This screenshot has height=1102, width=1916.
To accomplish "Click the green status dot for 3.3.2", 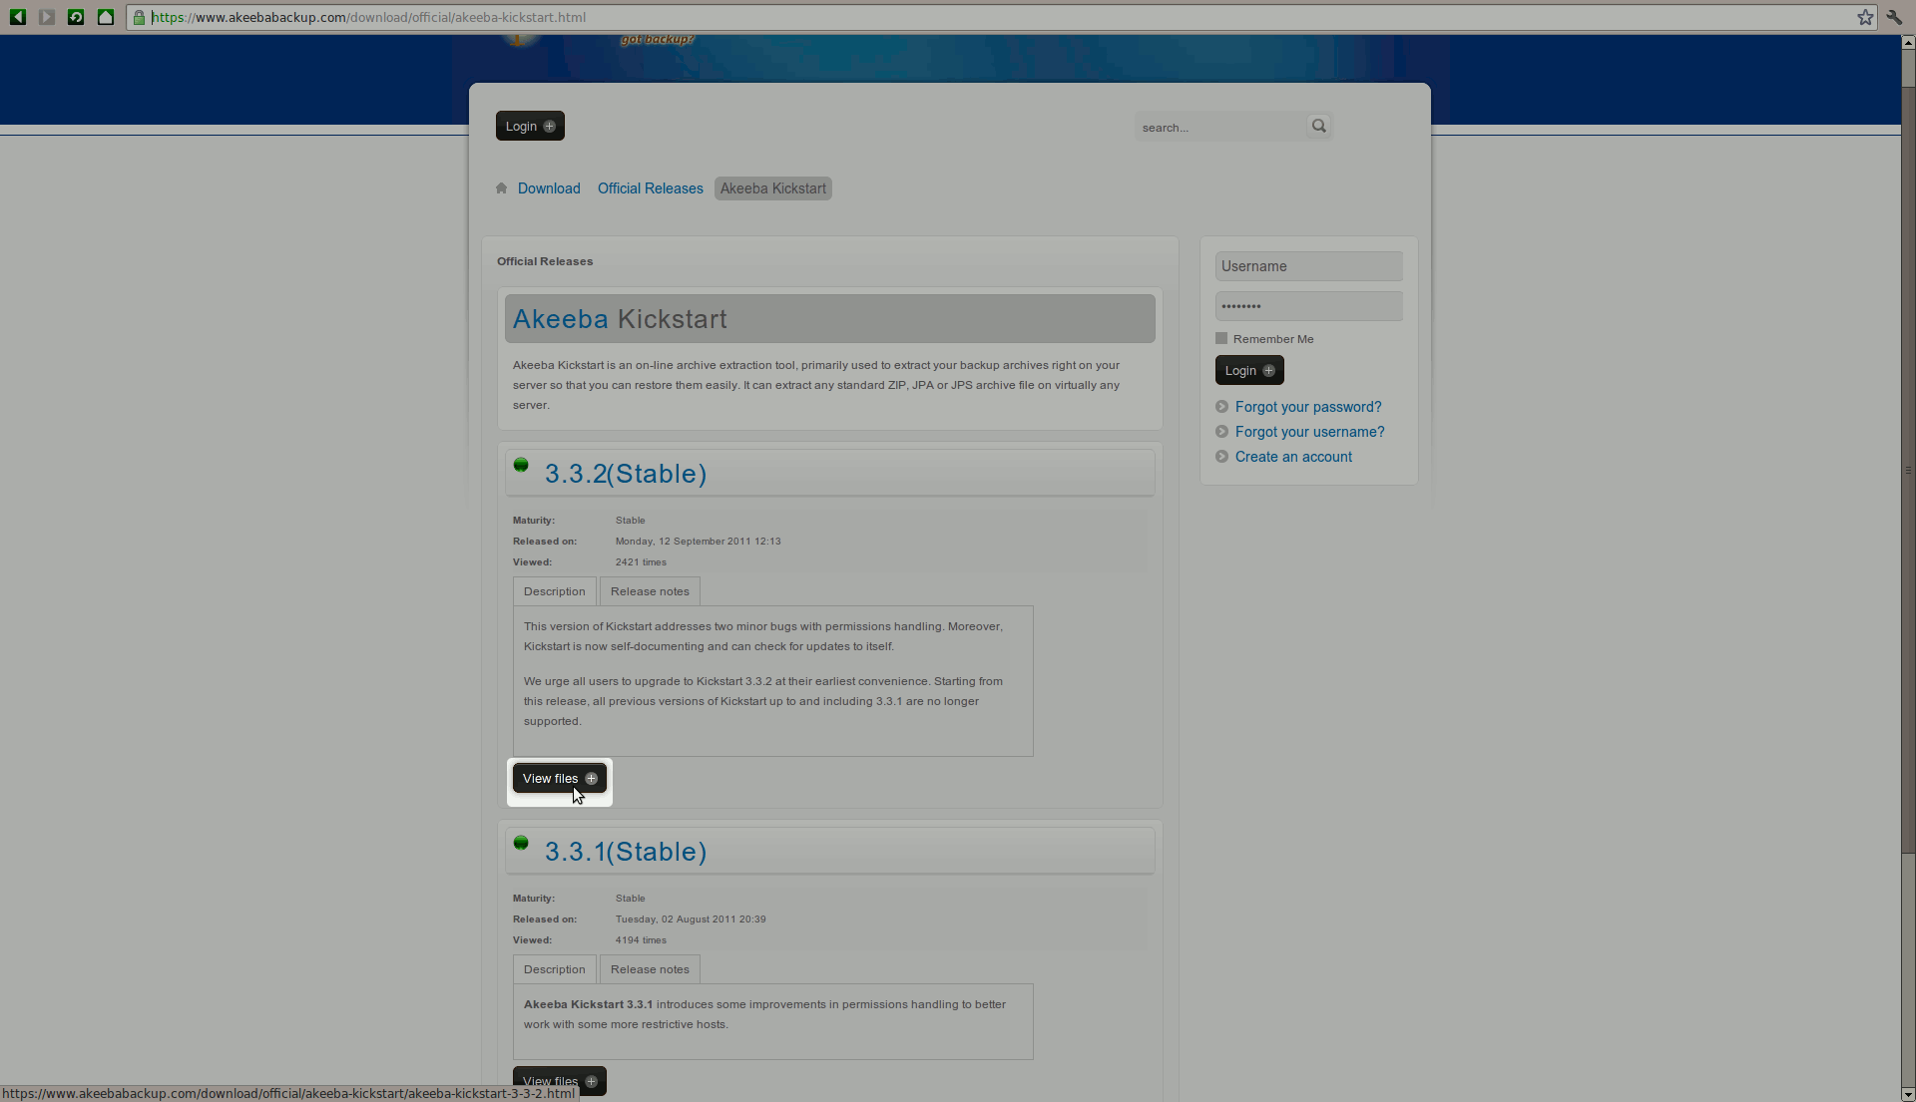I will [521, 465].
